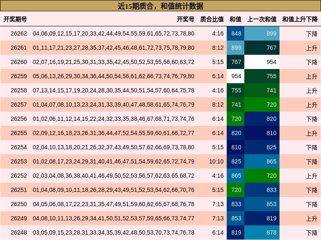Click 上升 in row 26249

coord(312,219)
